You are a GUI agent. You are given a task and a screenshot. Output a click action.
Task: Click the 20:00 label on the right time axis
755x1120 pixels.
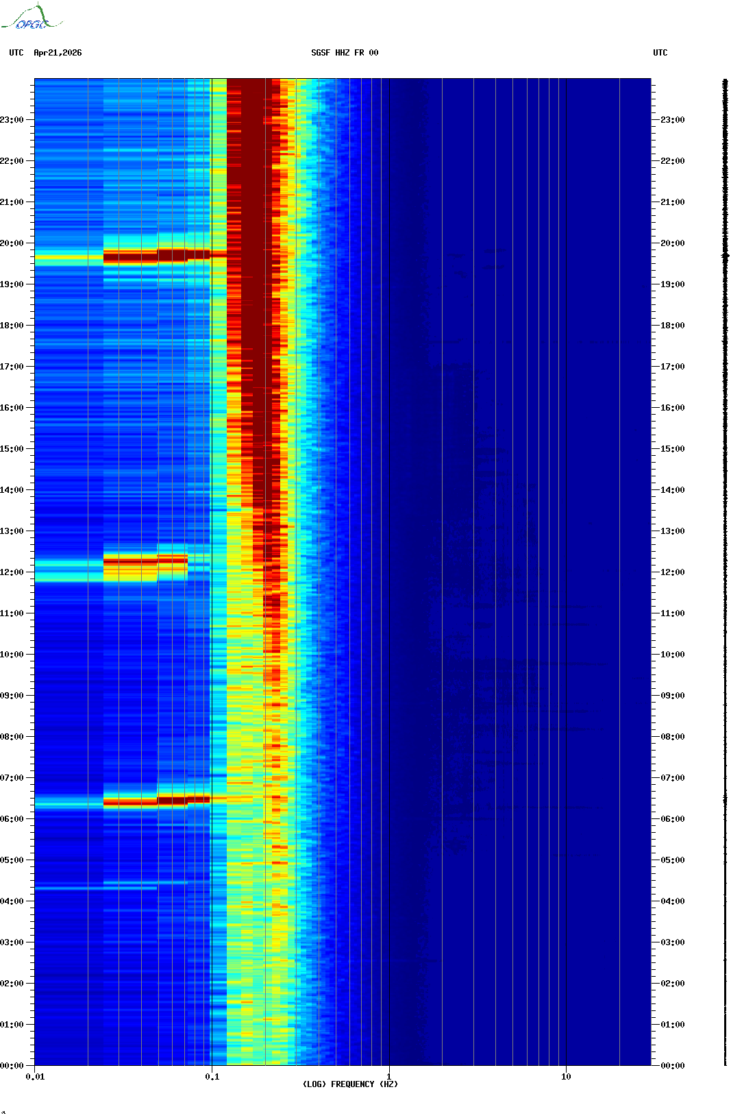tap(673, 243)
